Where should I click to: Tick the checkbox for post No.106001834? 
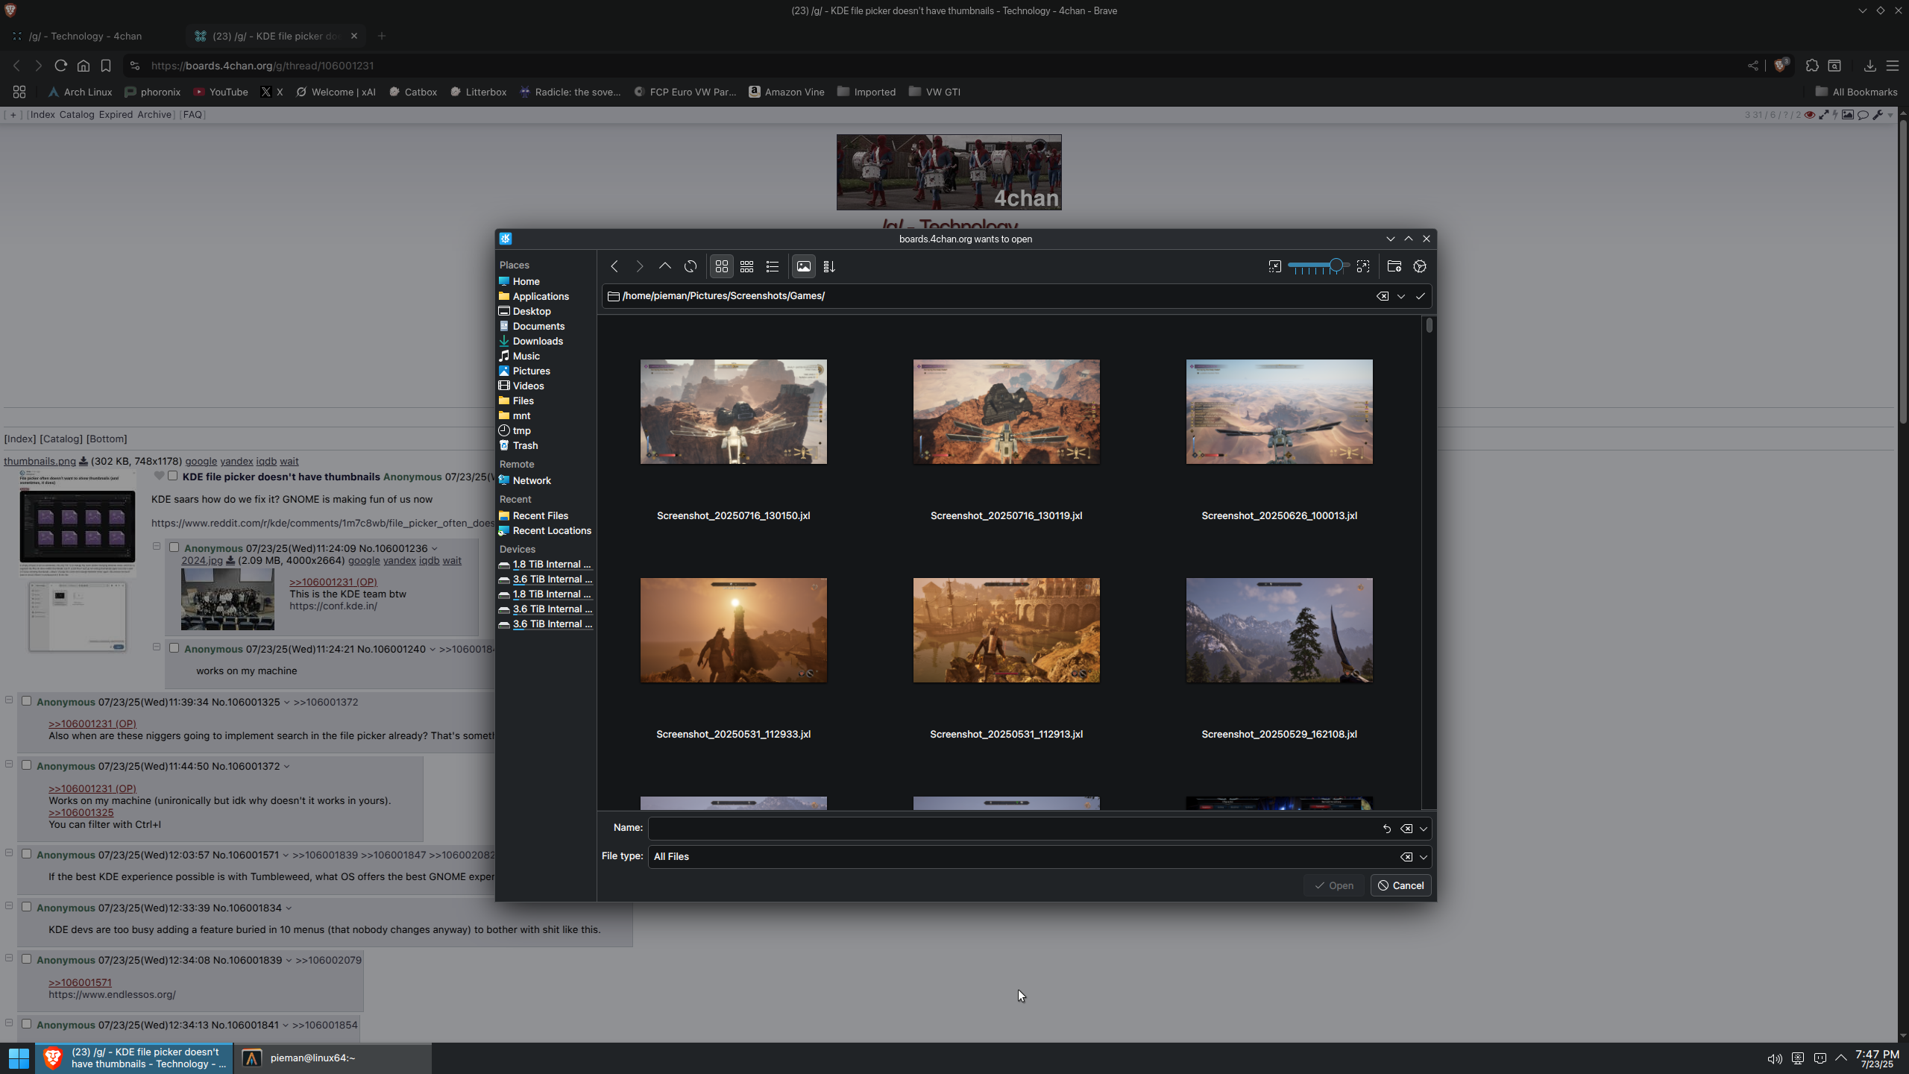pyautogui.click(x=27, y=907)
